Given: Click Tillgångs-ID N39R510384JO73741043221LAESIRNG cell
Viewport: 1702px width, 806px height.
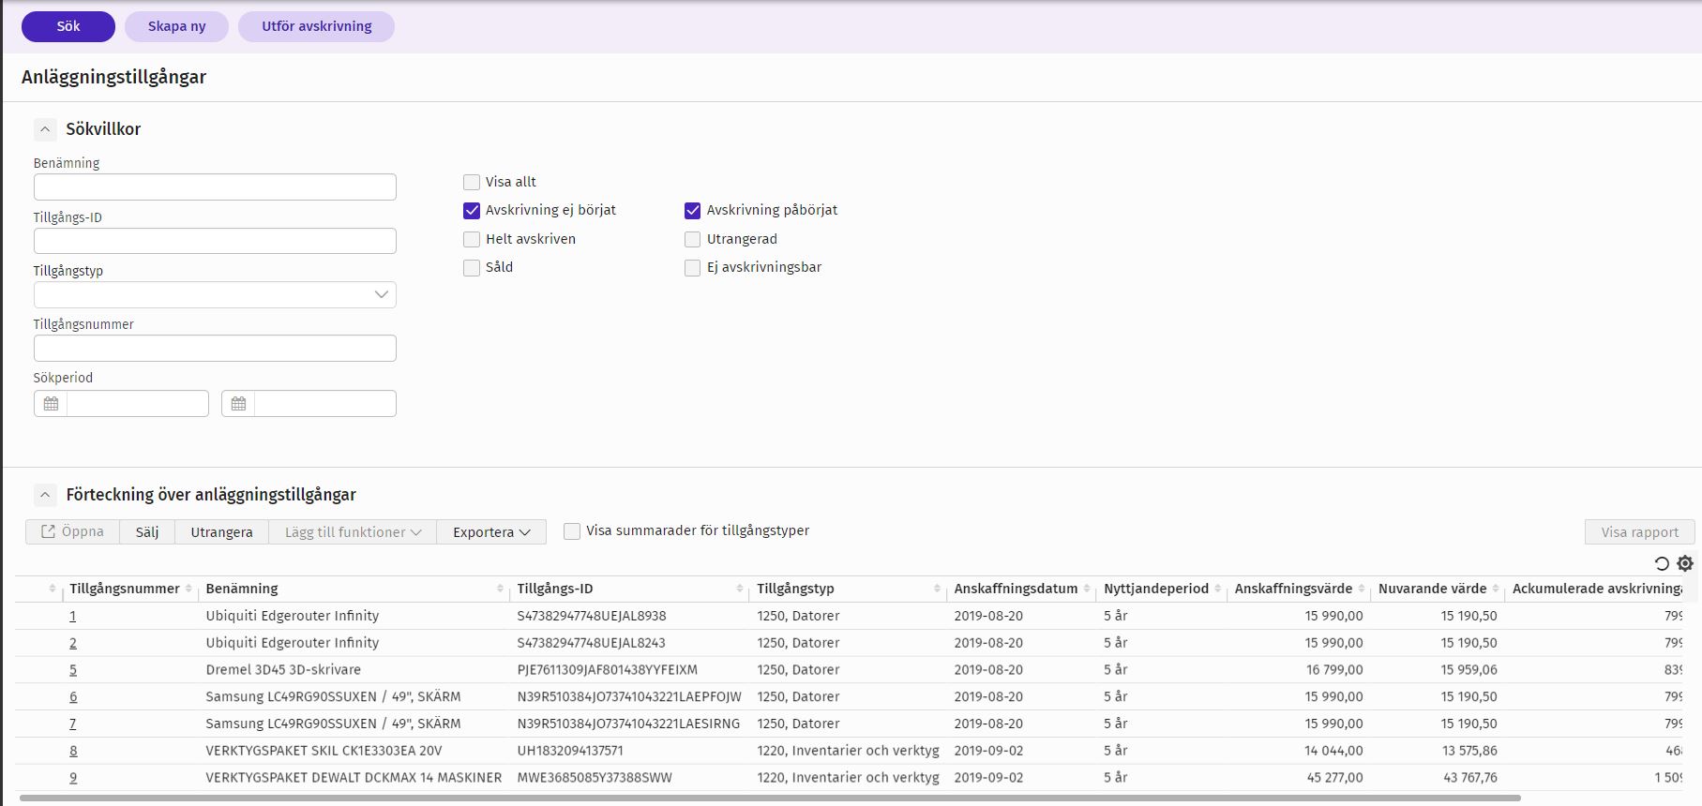Looking at the screenshot, I should (x=628, y=724).
